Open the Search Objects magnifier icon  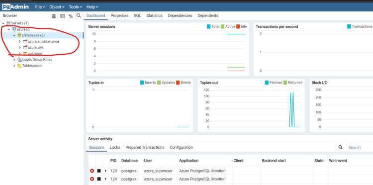[79, 16]
